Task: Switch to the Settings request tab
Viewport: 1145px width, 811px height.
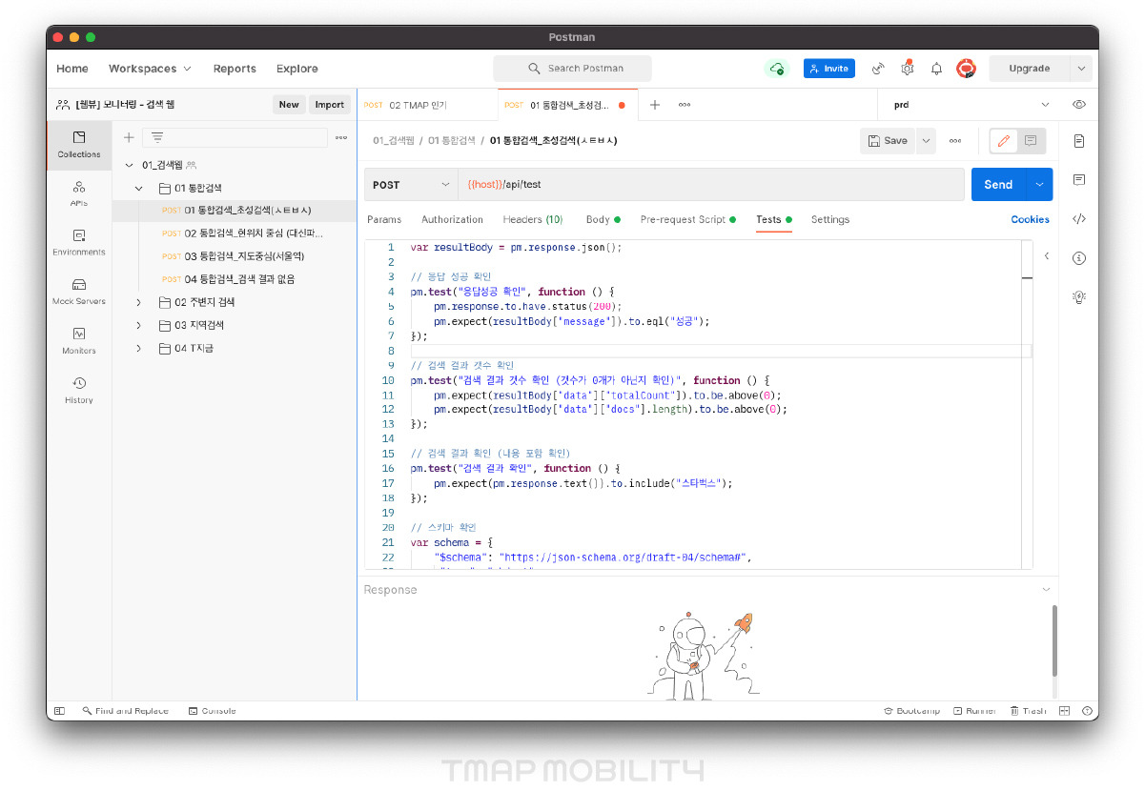Action: pyautogui.click(x=830, y=219)
